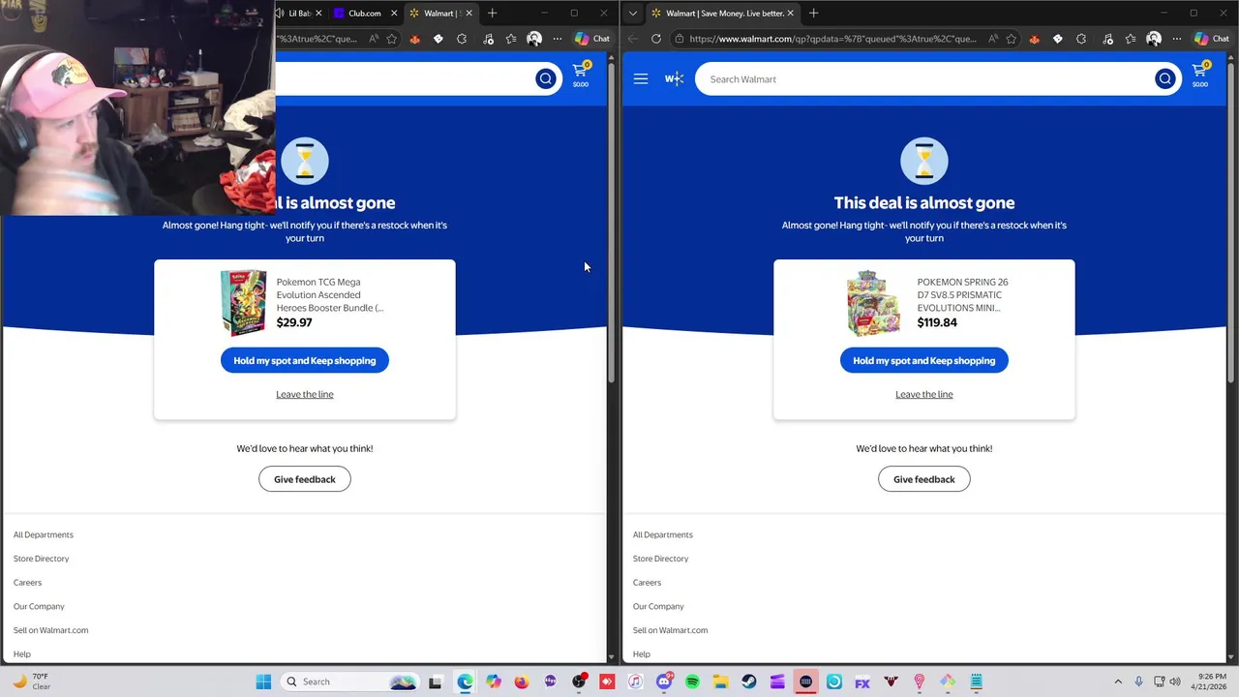Open Favorites list icon in right browser window

pyautogui.click(x=1131, y=39)
